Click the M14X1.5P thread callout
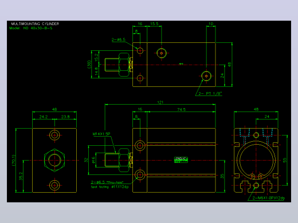Image resolution: width=298 pixels, height=223 pixels. point(101,134)
